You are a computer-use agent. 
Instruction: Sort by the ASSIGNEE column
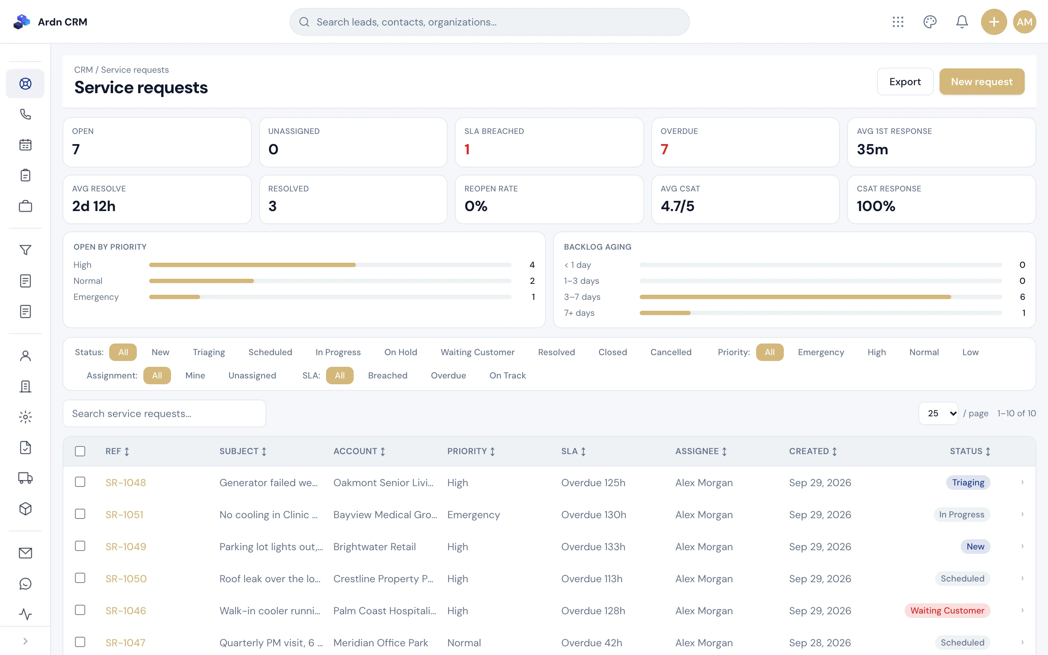click(x=701, y=451)
